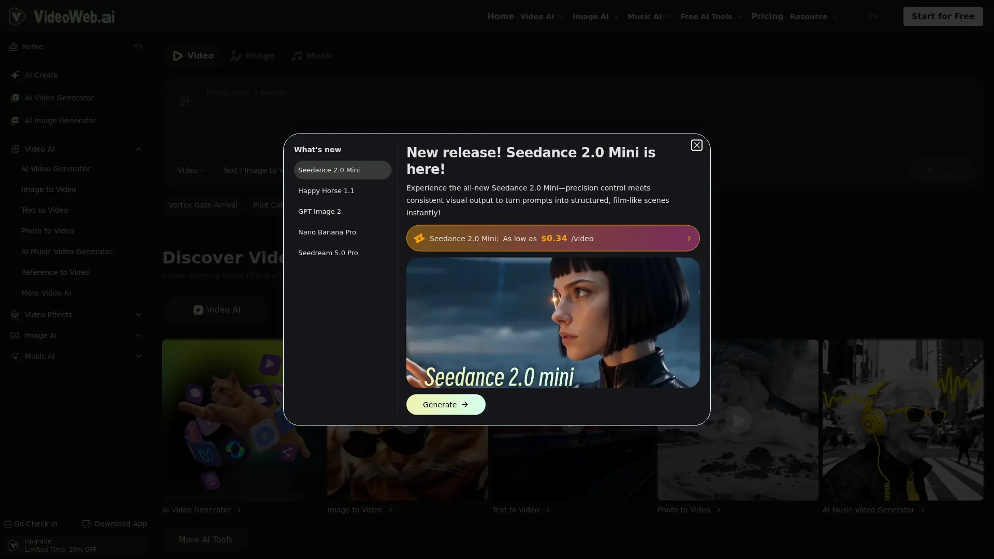Click the Home icon in the sidebar

point(13,47)
